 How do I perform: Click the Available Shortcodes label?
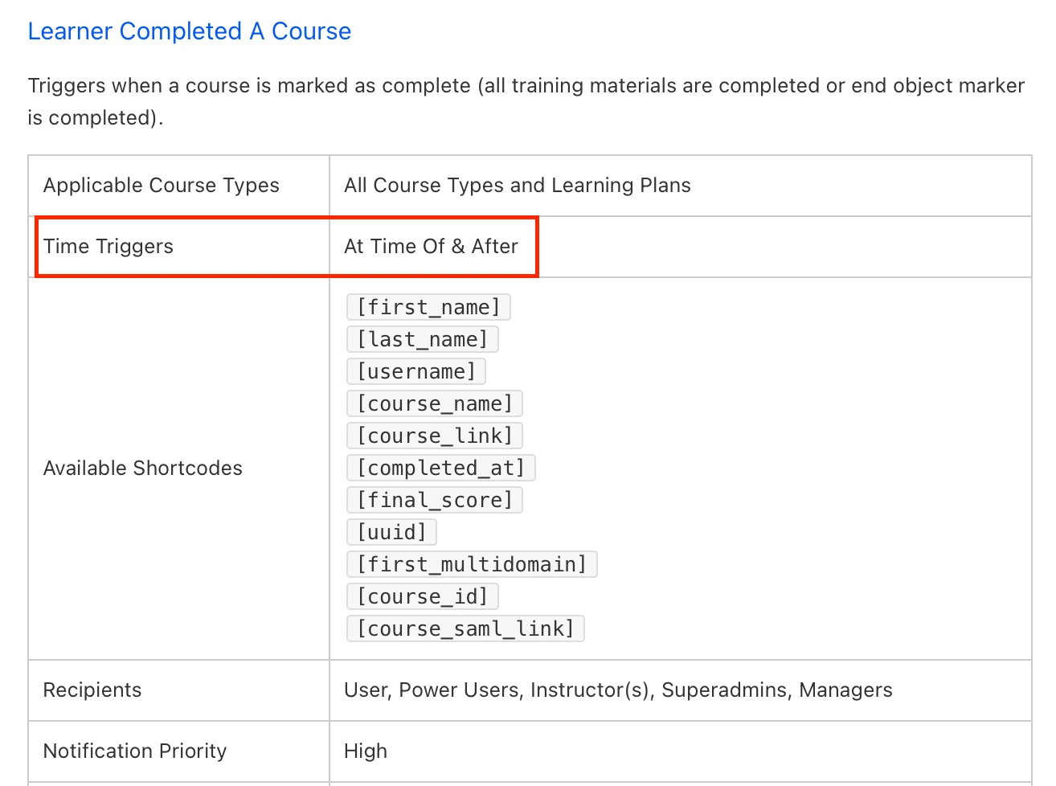[142, 469]
